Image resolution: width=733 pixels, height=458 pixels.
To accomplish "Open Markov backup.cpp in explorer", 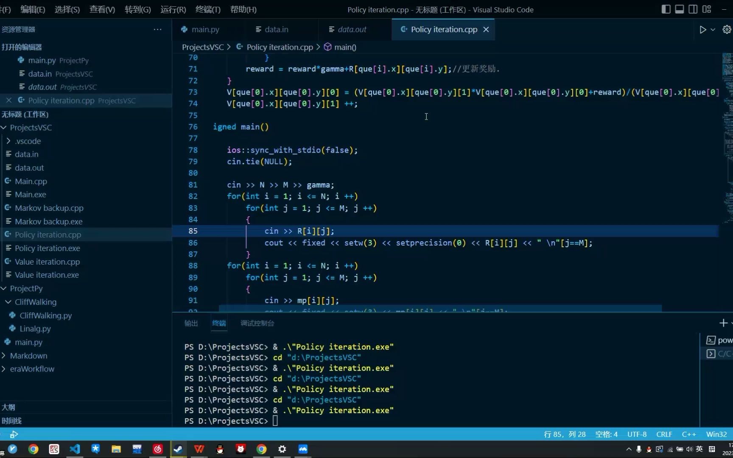I will (x=49, y=208).
